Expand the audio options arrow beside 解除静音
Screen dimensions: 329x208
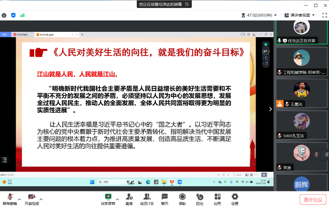coord(20,199)
